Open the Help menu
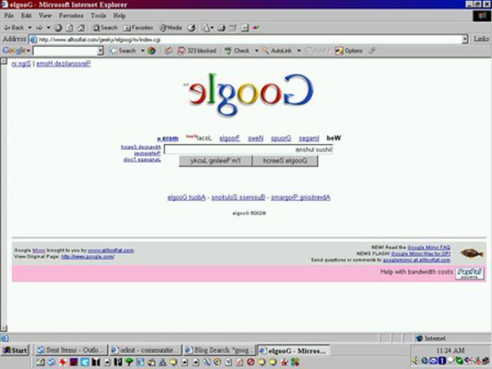This screenshot has width=492, height=369. tap(119, 15)
